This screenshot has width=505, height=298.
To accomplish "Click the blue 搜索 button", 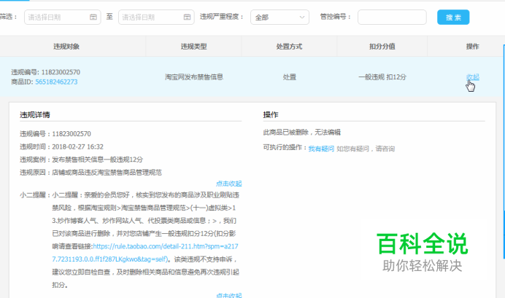I will click(x=453, y=17).
